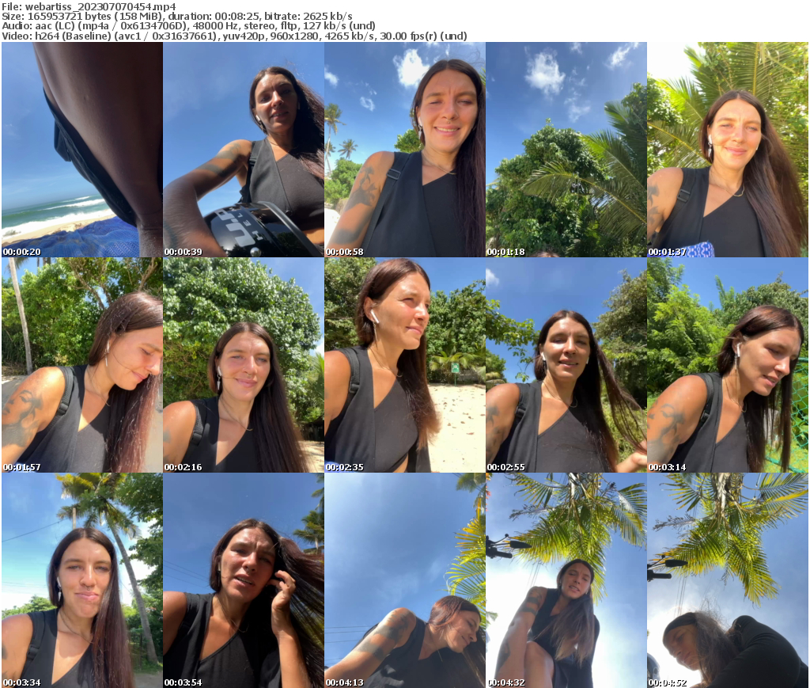
Task: Select the bicycle handlebar thumbnail at 00:04:32
Action: click(566, 580)
